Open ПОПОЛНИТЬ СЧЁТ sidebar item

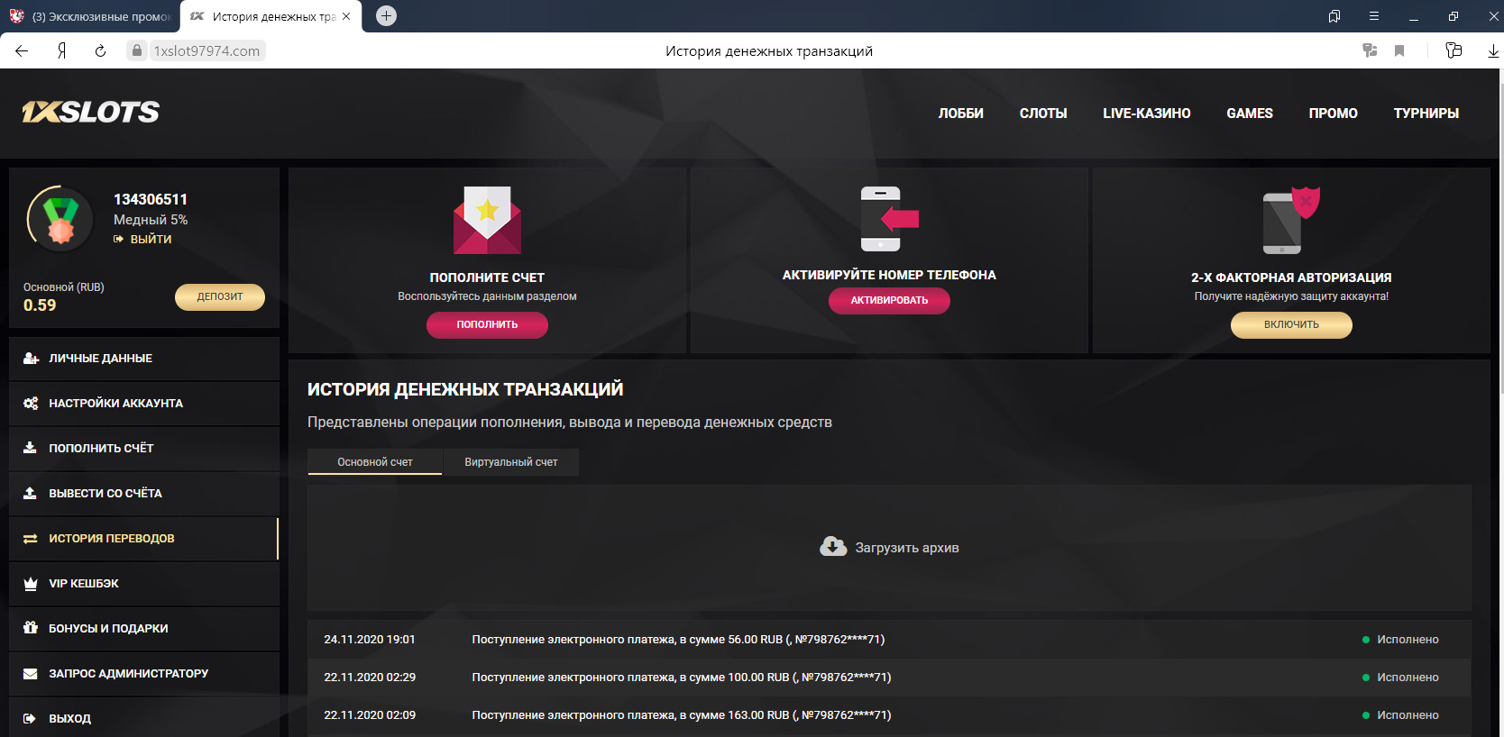tap(144, 449)
